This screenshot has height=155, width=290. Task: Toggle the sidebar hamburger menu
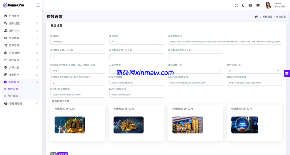pyautogui.click(x=38, y=5)
